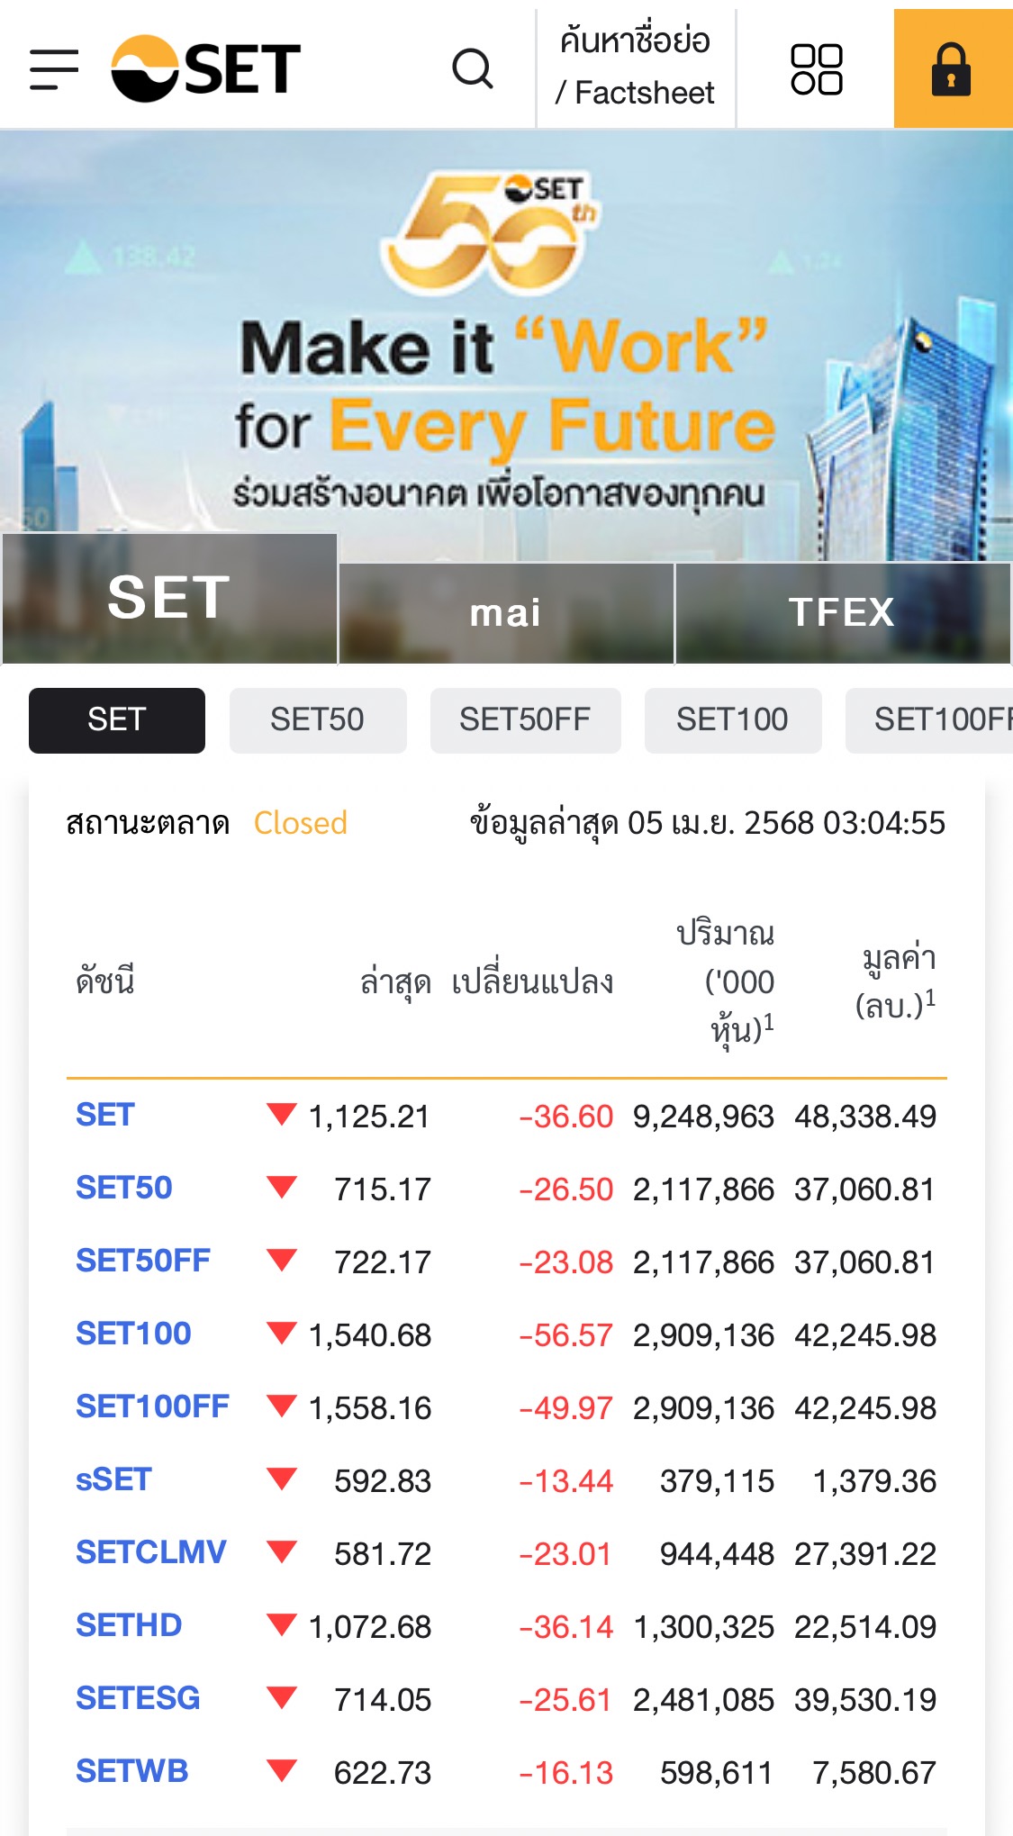Image resolution: width=1013 pixels, height=1836 pixels.
Task: Open the hamburger navigation menu
Action: pyautogui.click(x=54, y=69)
